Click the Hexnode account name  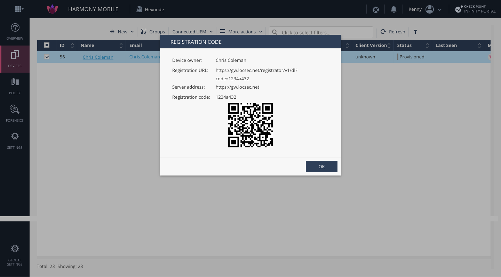tap(154, 9)
